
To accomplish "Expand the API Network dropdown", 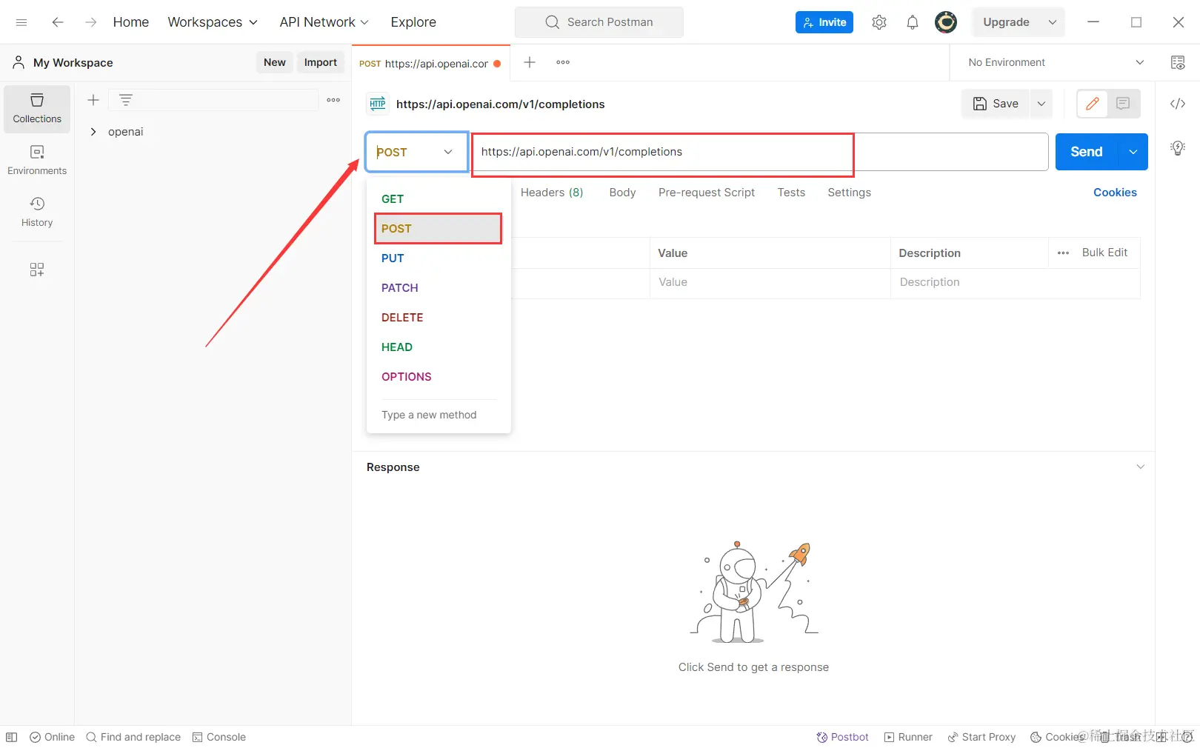I will point(324,22).
